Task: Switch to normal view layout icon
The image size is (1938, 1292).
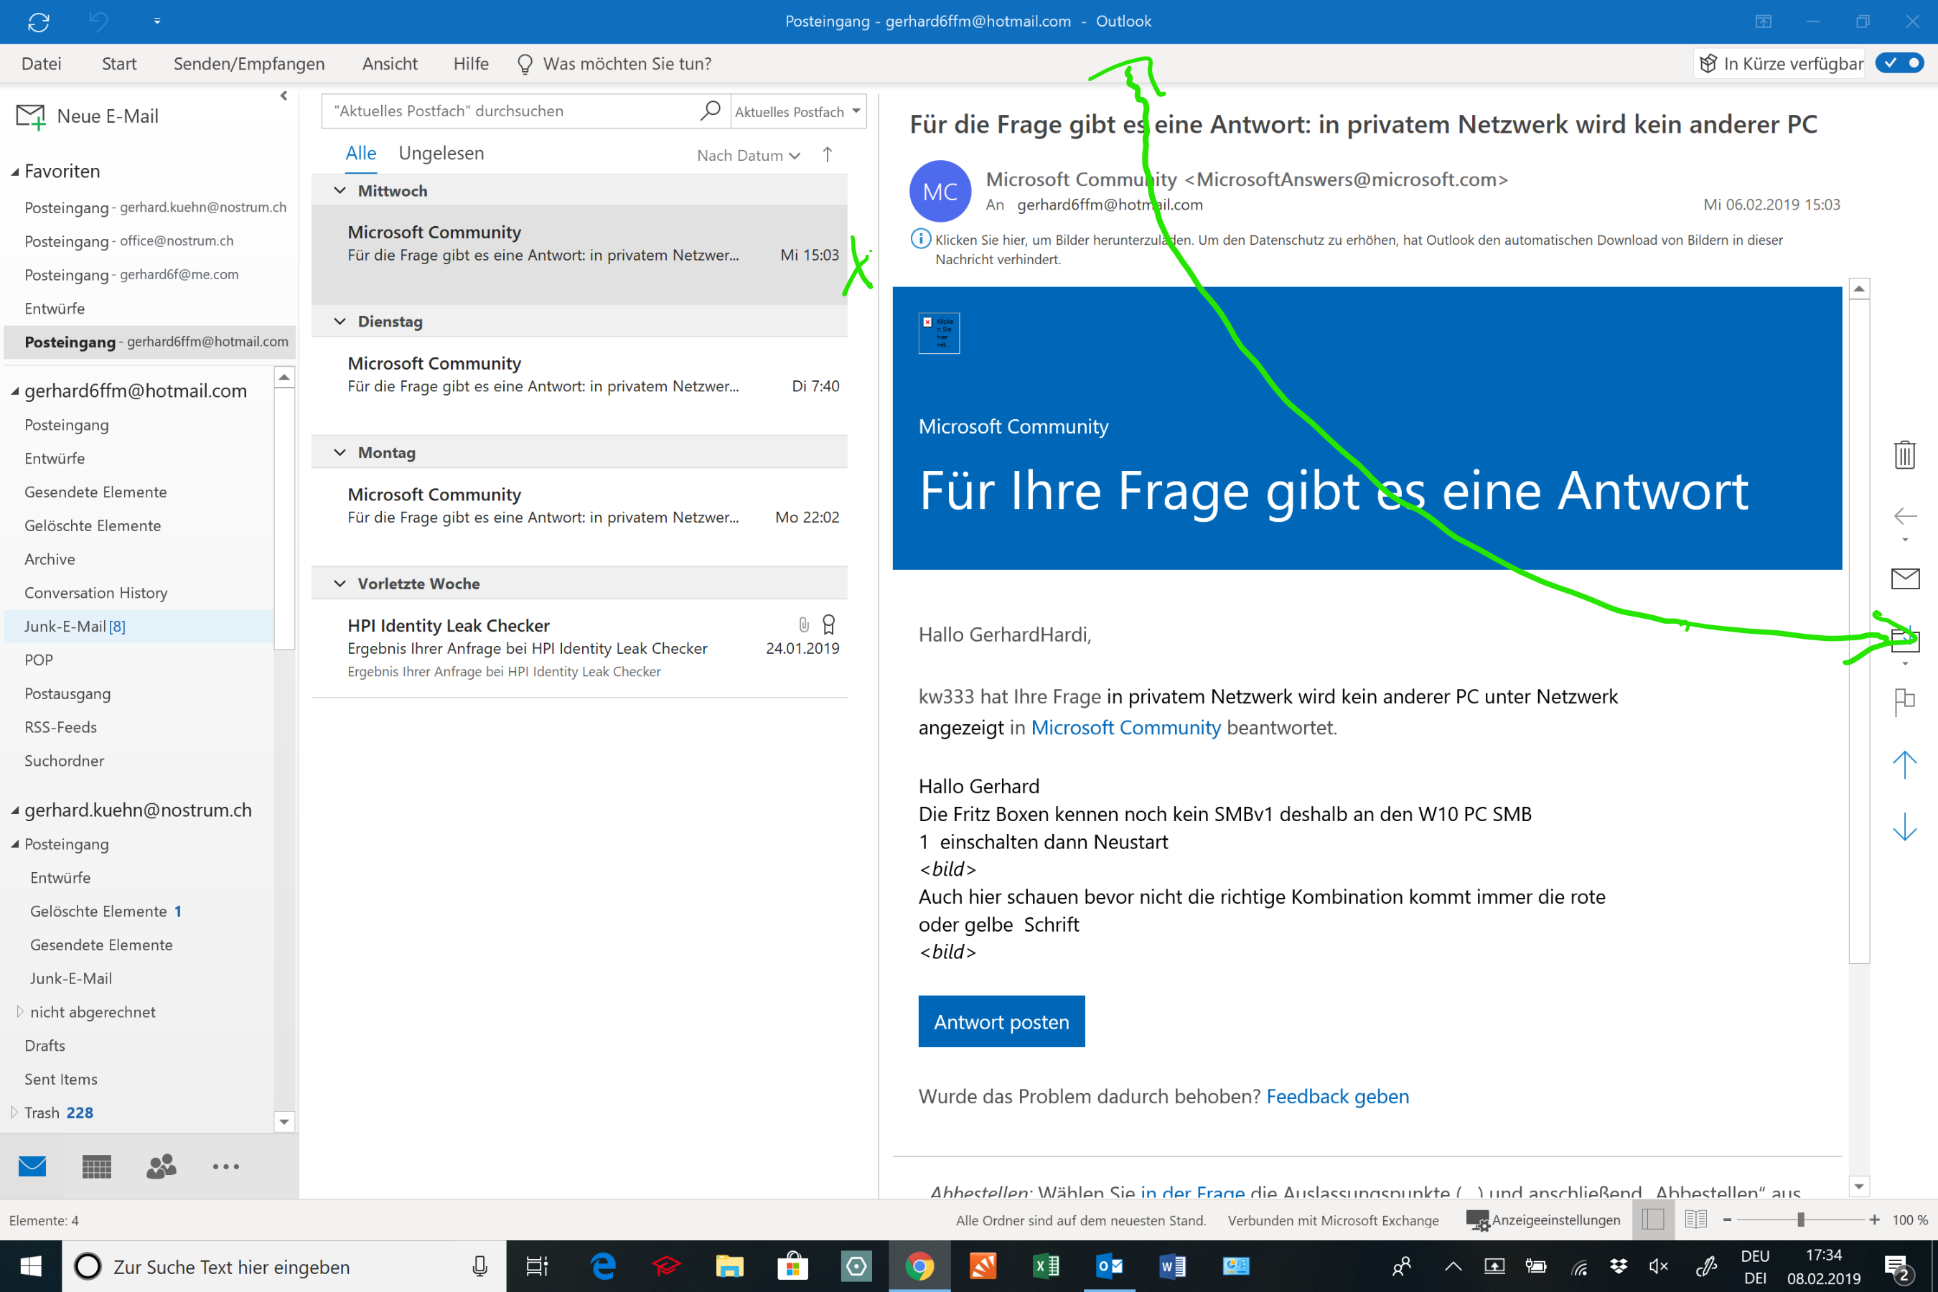Action: [1653, 1220]
